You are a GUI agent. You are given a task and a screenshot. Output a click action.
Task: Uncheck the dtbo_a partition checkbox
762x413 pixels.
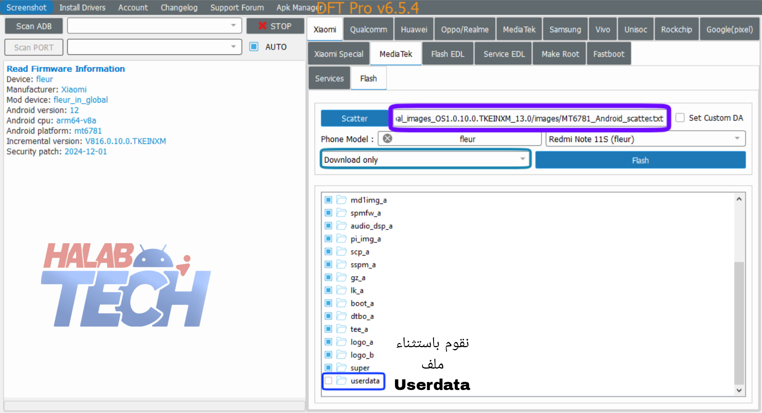pyautogui.click(x=328, y=316)
